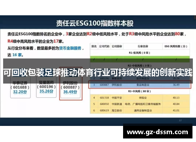Select the 中国平安 601318 table row
Viewport: 196px width, 142px height.
pos(140,98)
